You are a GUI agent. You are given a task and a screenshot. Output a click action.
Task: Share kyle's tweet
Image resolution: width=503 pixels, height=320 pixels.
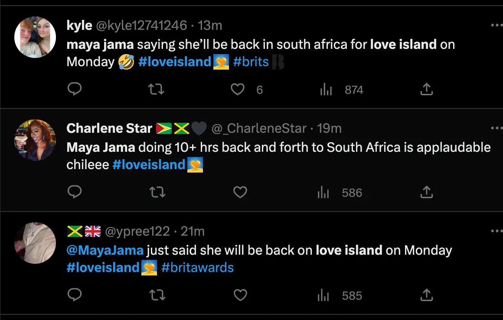pos(426,89)
